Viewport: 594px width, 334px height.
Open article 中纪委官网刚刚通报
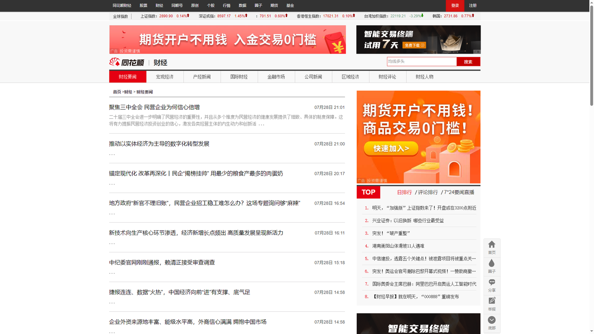[162, 262]
